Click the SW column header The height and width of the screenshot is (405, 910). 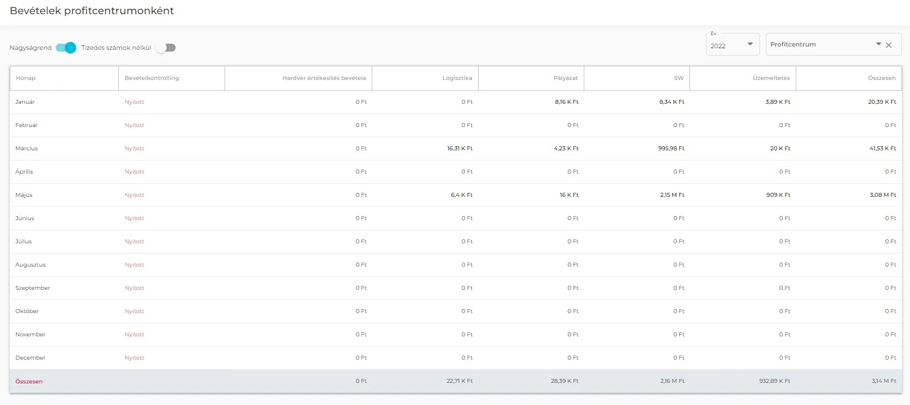tap(679, 78)
